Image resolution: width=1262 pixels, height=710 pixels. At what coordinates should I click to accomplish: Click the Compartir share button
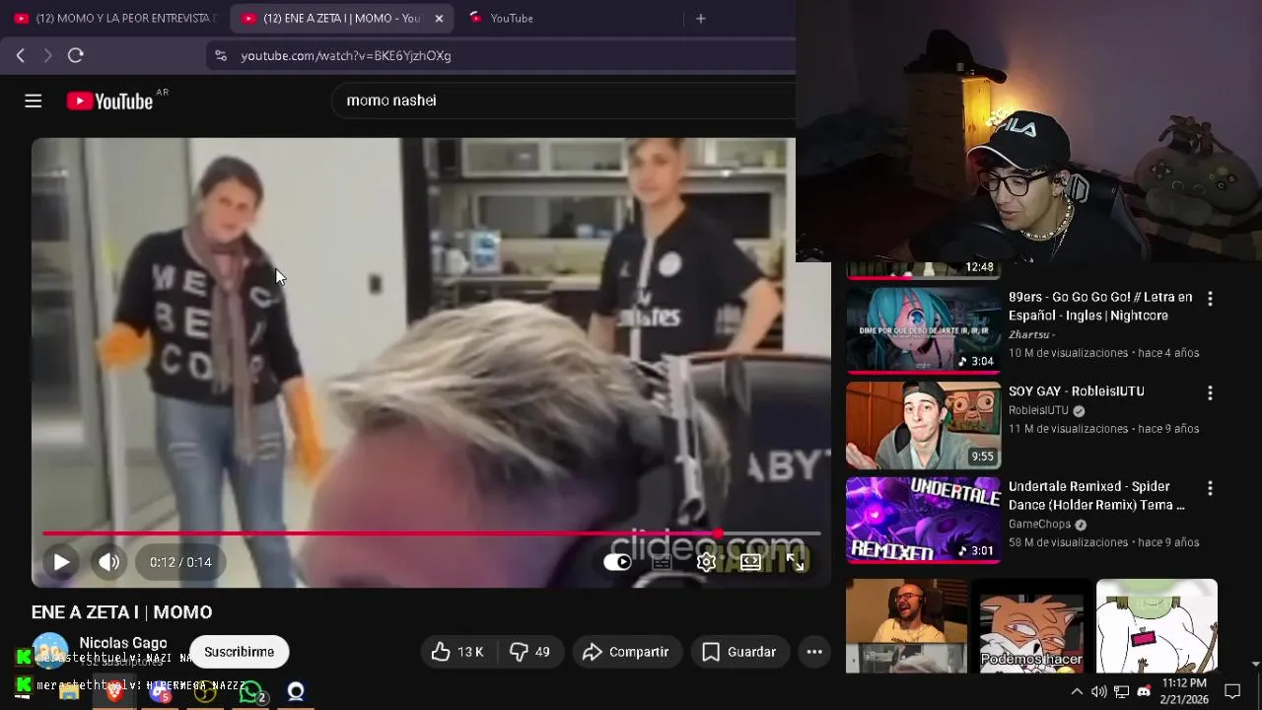pyautogui.click(x=626, y=652)
